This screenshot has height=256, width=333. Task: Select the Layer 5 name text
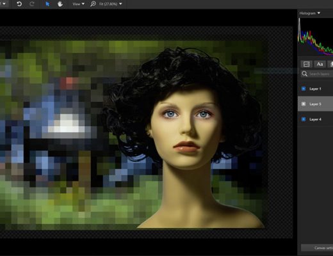point(315,104)
